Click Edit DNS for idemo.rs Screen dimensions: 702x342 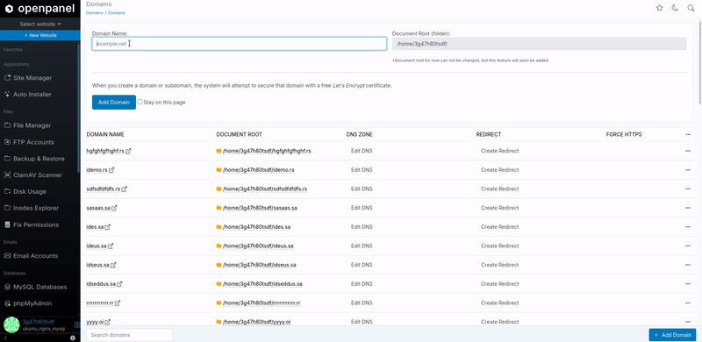[362, 170]
